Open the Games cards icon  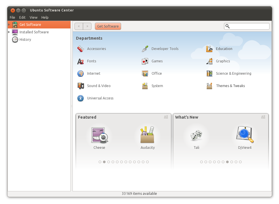click(145, 61)
